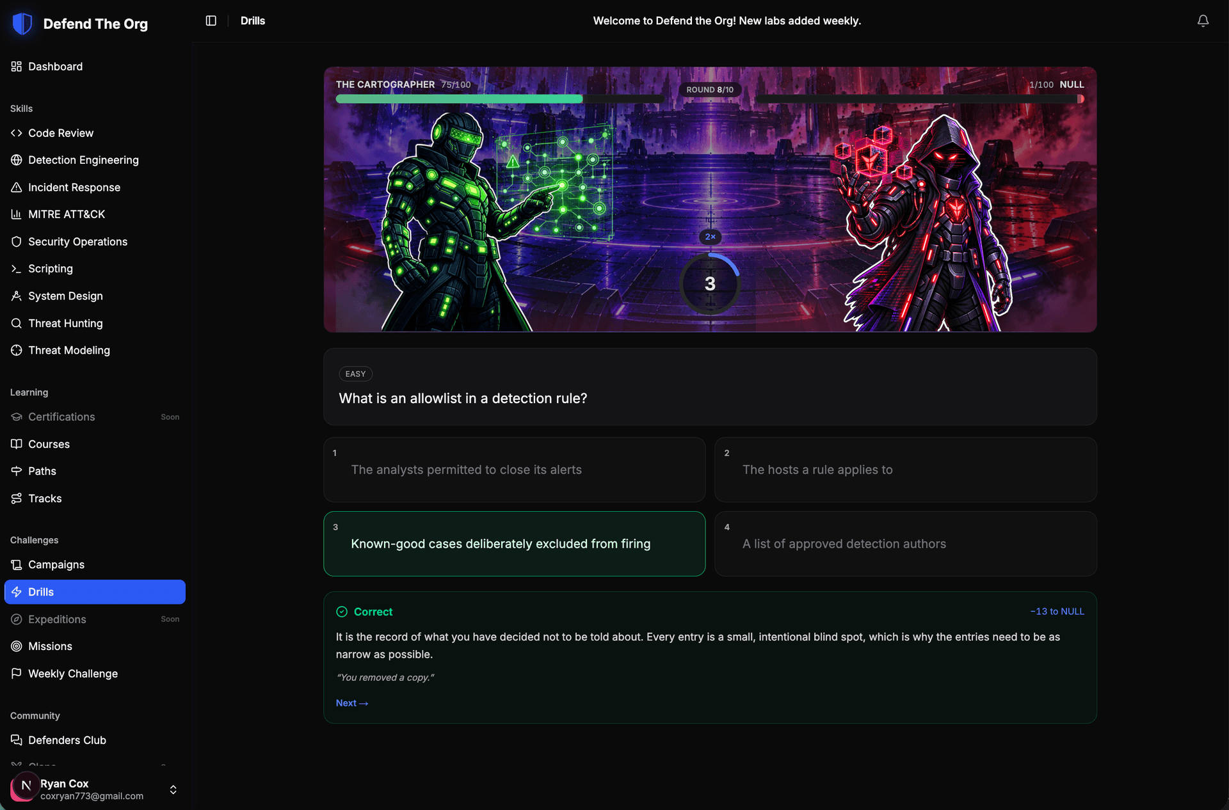
Task: Toggle the sidebar panel icon
Action: point(211,20)
